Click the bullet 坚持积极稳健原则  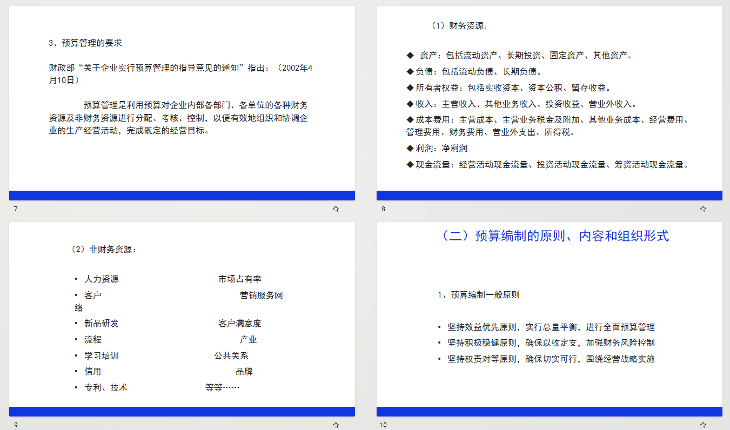tap(546, 342)
